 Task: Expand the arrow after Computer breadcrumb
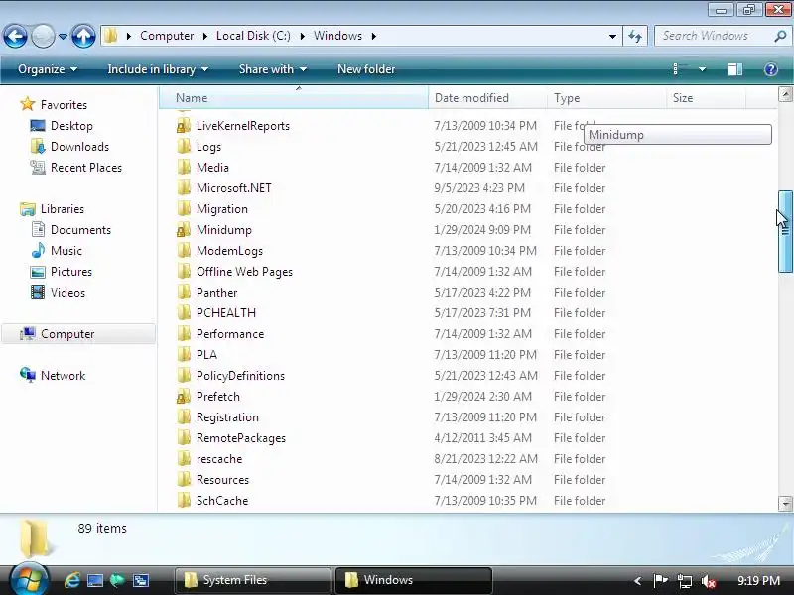point(204,36)
